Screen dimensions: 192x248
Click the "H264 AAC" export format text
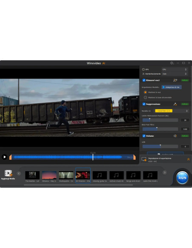[152, 161]
